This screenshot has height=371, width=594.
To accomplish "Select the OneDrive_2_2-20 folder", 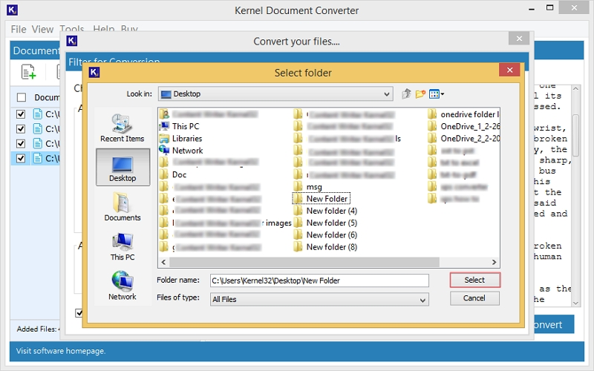I will point(463,139).
